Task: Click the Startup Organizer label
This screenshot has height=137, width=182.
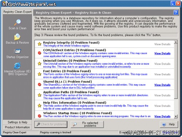Action: click(17, 57)
